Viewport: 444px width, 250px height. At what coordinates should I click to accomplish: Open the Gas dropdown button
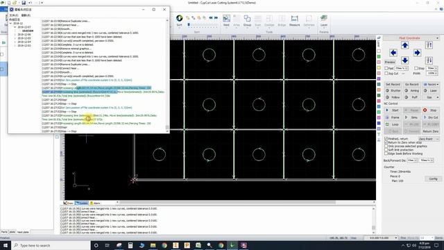[430, 97]
